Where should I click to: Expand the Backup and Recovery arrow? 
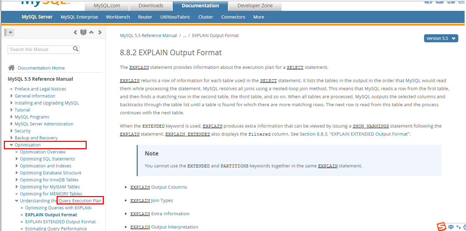[12, 138]
